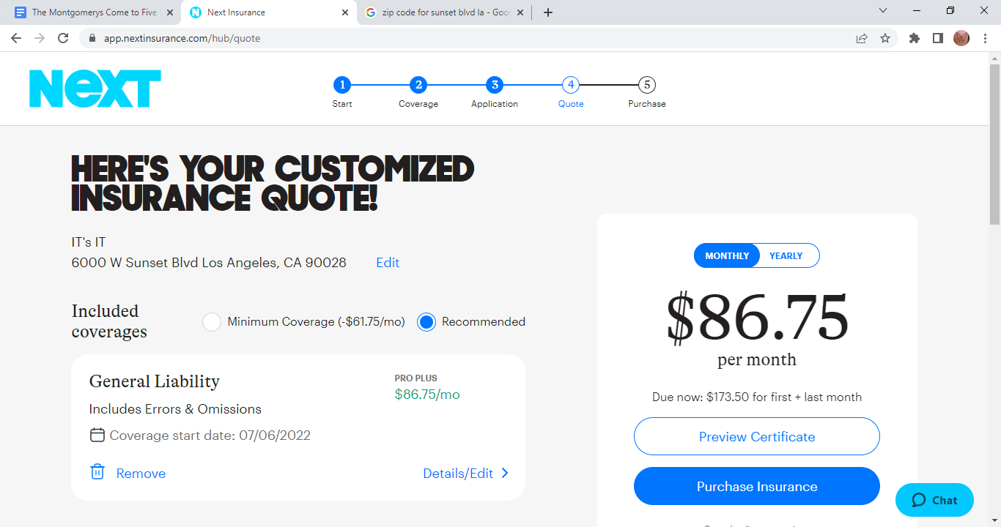Click 'Due now: $173.50' text
This screenshot has width=1001, height=527.
pyautogui.click(x=757, y=397)
